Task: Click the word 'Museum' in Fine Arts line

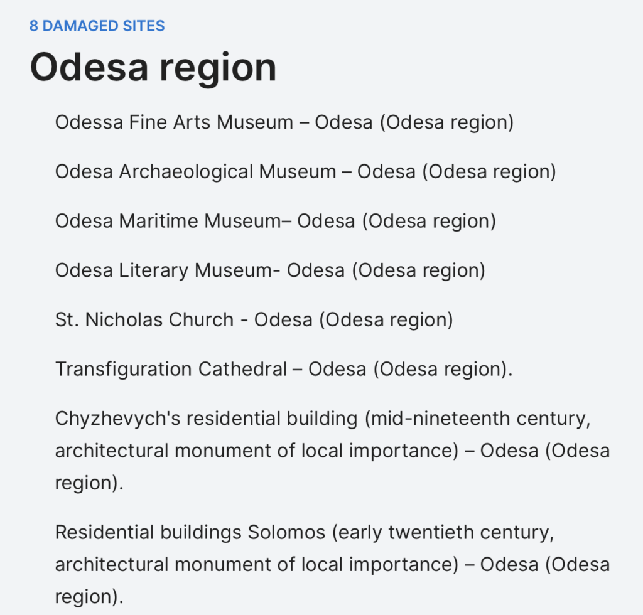Action: pos(255,122)
